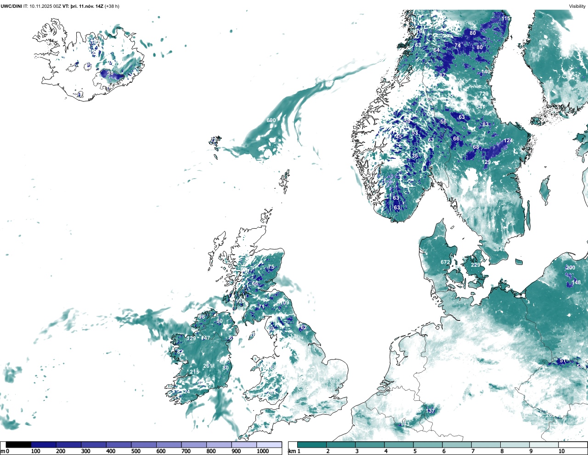
Task: Click the '215' value in southwest Ireland
Action: point(194,372)
